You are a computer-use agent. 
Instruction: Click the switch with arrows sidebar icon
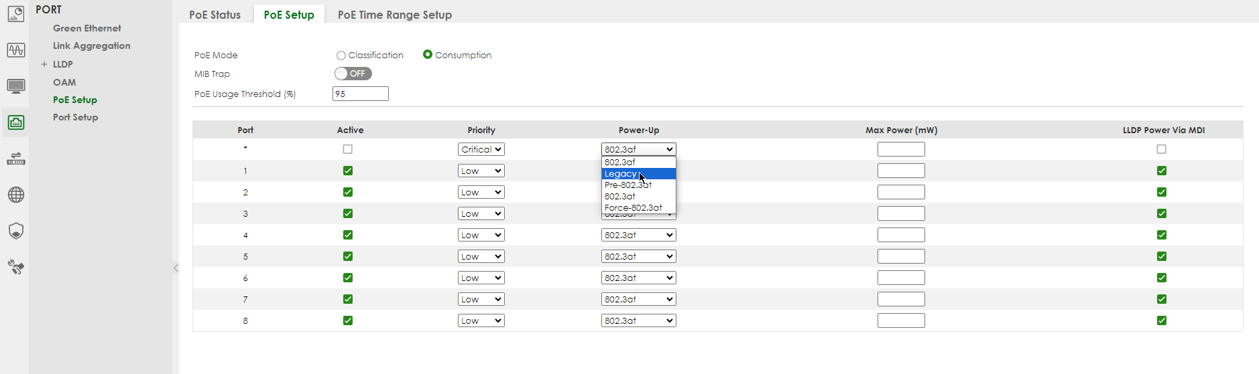[x=15, y=159]
